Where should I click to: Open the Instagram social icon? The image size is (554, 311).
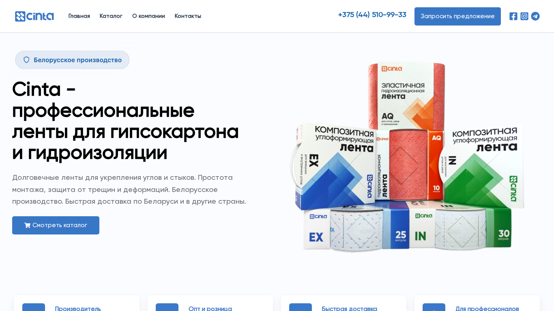click(524, 16)
